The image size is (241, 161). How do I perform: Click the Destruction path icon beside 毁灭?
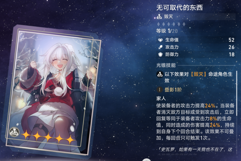(159, 16)
